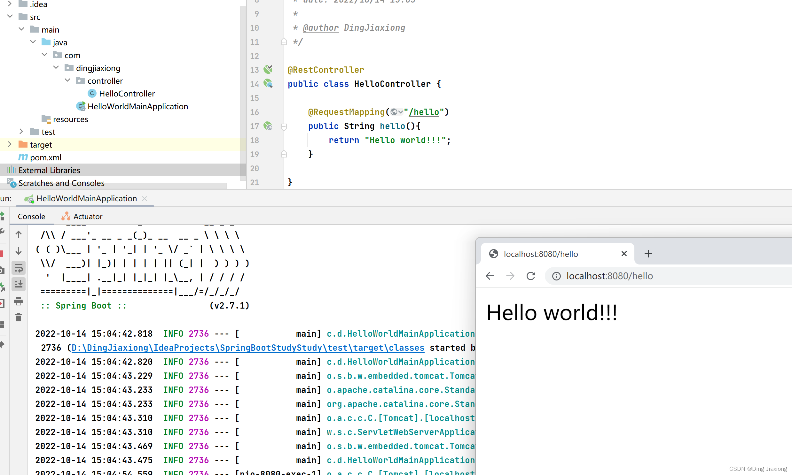Click the browser address bar
Viewport: 792px width, 475px height.
point(668,276)
